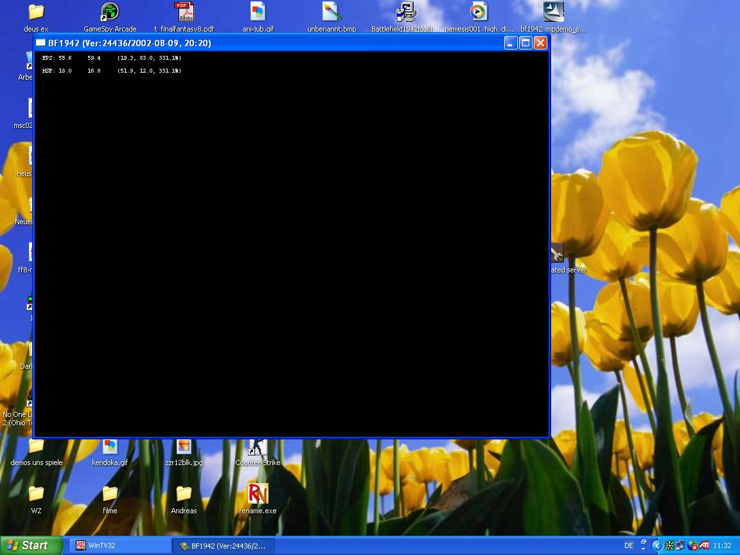The width and height of the screenshot is (740, 555).
Task: Open the language bar options arrow
Action: pos(643,549)
